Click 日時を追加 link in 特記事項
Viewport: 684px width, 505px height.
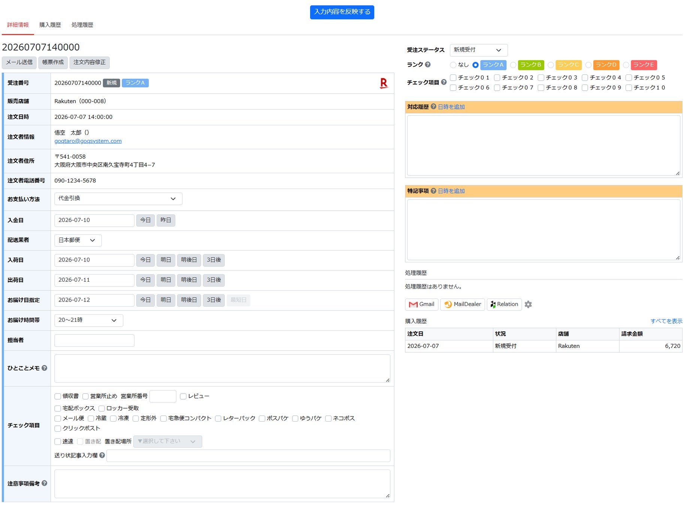(451, 191)
